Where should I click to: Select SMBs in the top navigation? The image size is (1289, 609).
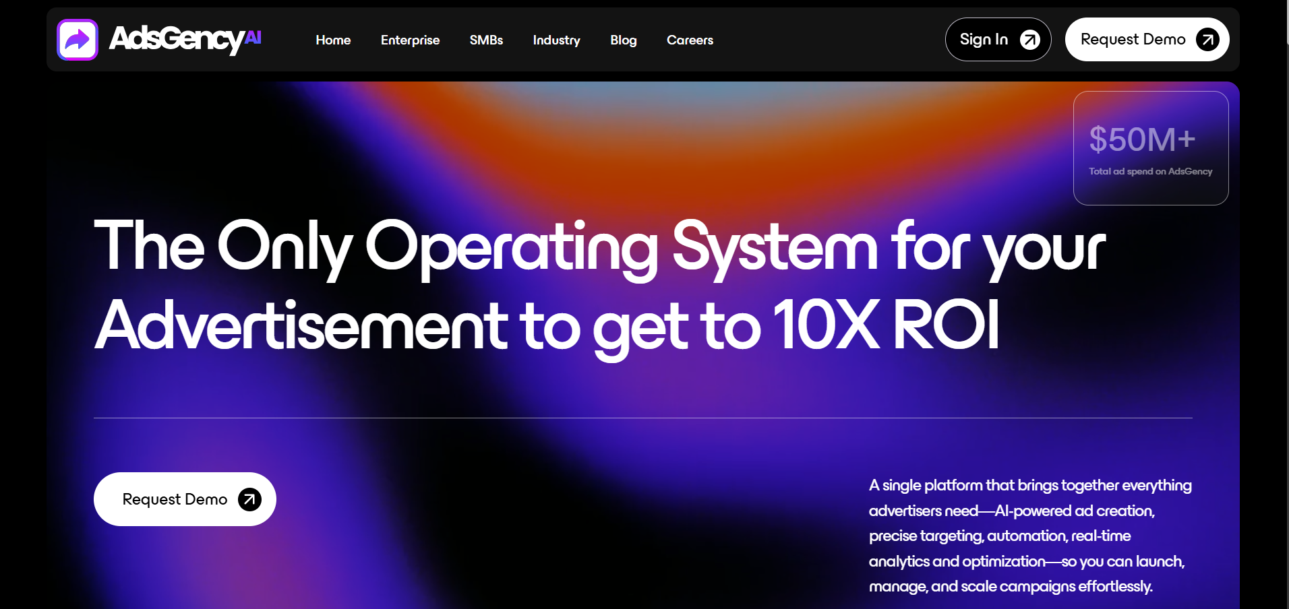(x=486, y=40)
